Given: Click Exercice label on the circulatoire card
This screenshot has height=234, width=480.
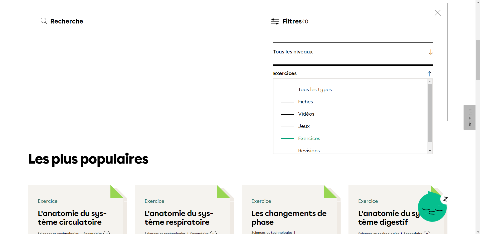Looking at the screenshot, I should (48, 201).
